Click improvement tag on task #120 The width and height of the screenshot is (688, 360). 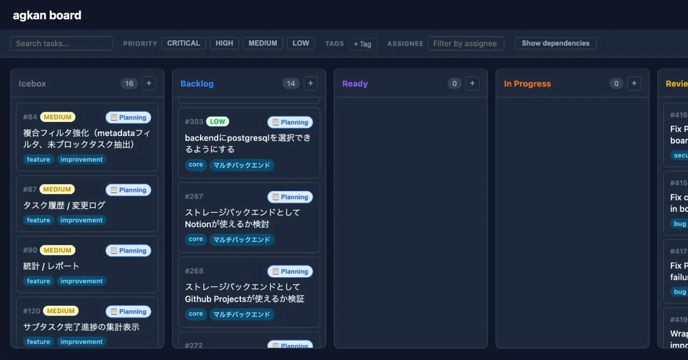tap(82, 342)
